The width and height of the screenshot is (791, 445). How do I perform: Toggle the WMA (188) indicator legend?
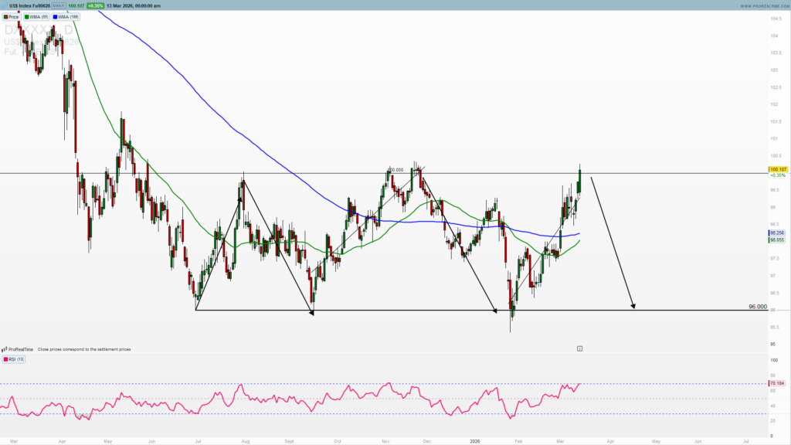(x=66, y=16)
